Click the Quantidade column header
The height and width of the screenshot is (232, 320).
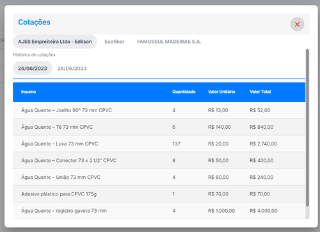(184, 92)
